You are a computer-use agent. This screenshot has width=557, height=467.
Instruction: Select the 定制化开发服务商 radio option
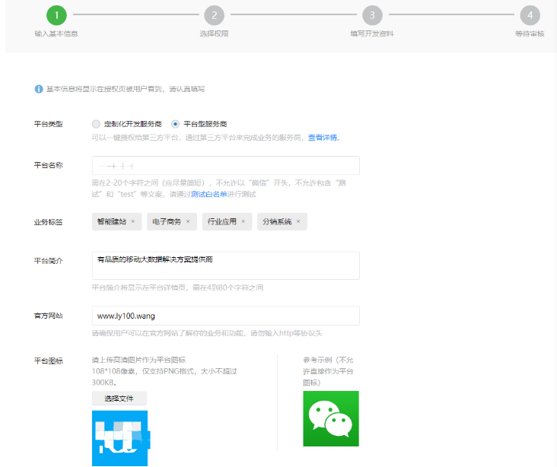coord(96,124)
